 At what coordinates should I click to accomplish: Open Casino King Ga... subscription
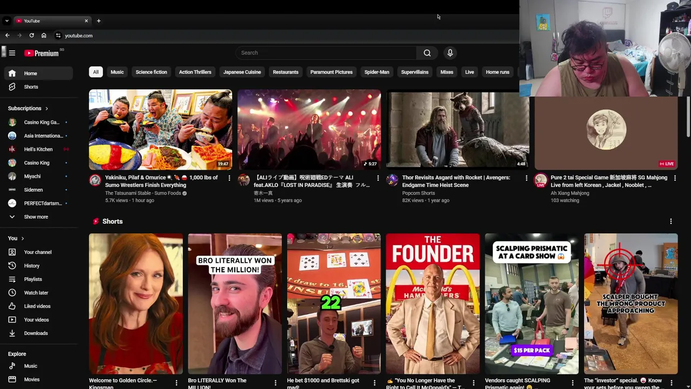[38, 123]
